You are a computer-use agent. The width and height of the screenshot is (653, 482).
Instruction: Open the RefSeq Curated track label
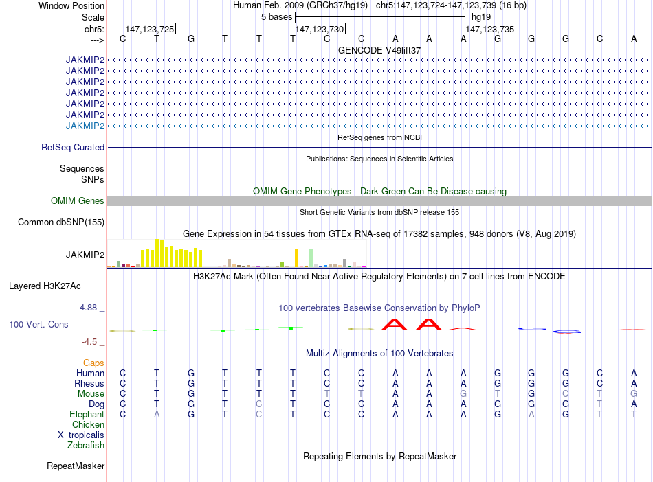tap(73, 147)
